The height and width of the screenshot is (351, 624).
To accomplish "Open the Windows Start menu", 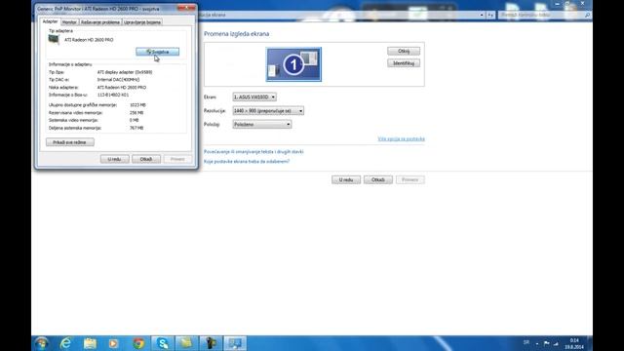I will [42, 343].
